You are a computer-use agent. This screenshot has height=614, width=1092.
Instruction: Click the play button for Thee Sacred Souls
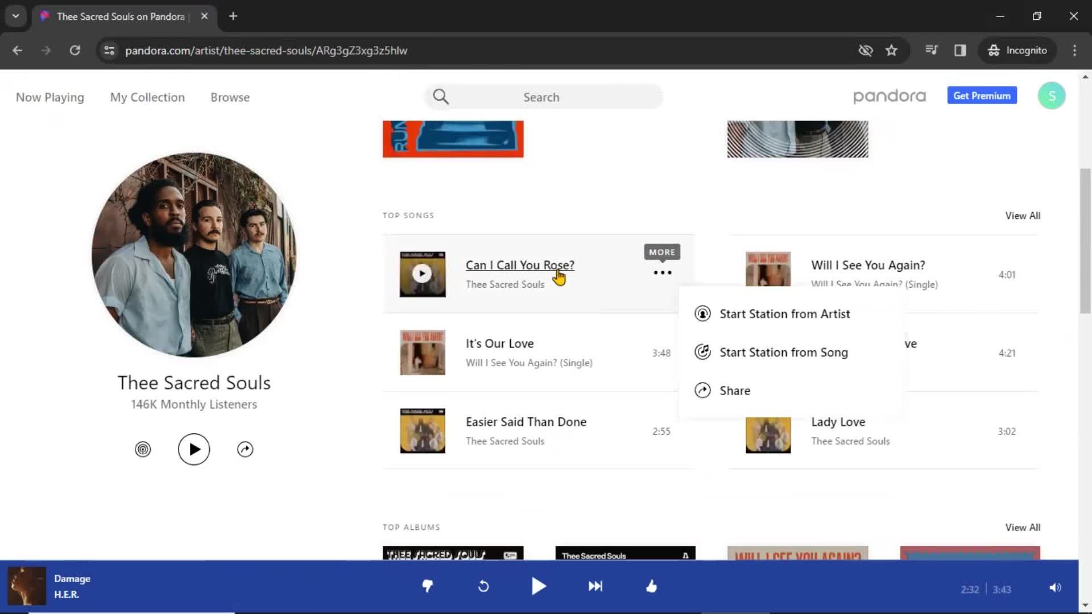click(193, 449)
